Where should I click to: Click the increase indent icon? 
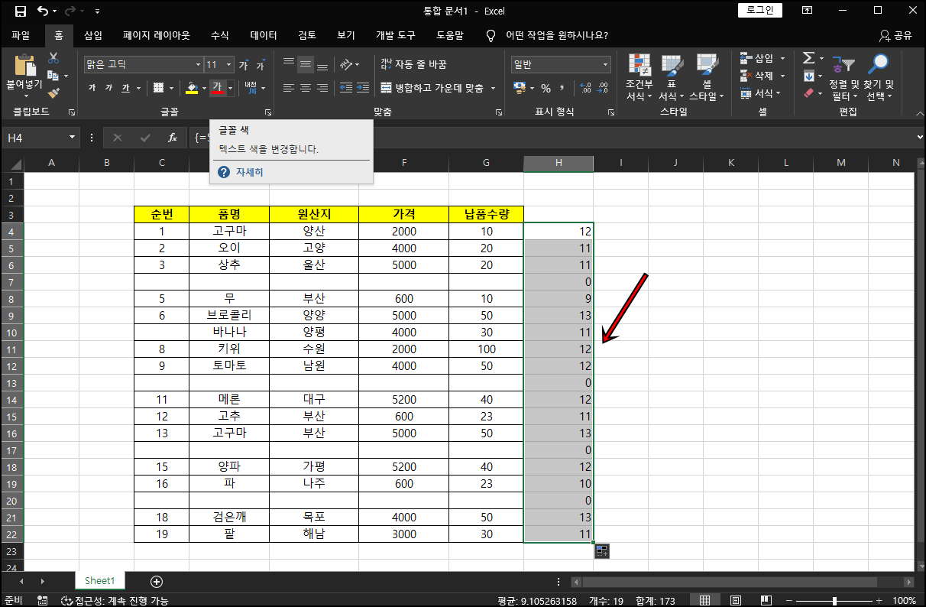pyautogui.click(x=363, y=88)
